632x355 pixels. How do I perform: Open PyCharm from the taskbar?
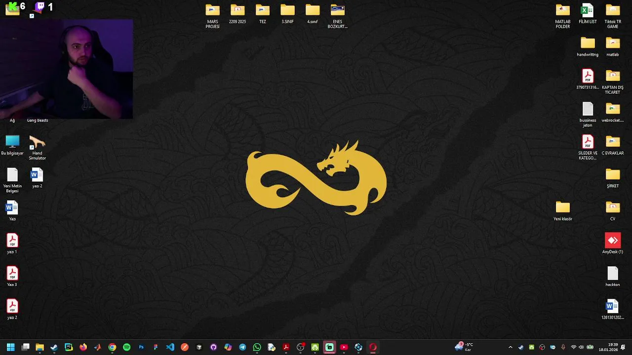click(x=69, y=347)
